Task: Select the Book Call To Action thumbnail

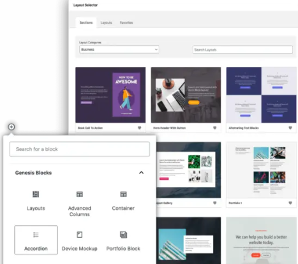Action: tap(110, 95)
